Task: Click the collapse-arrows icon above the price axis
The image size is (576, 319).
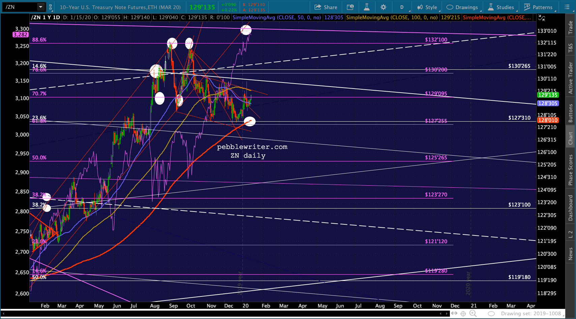Action: (x=541, y=18)
